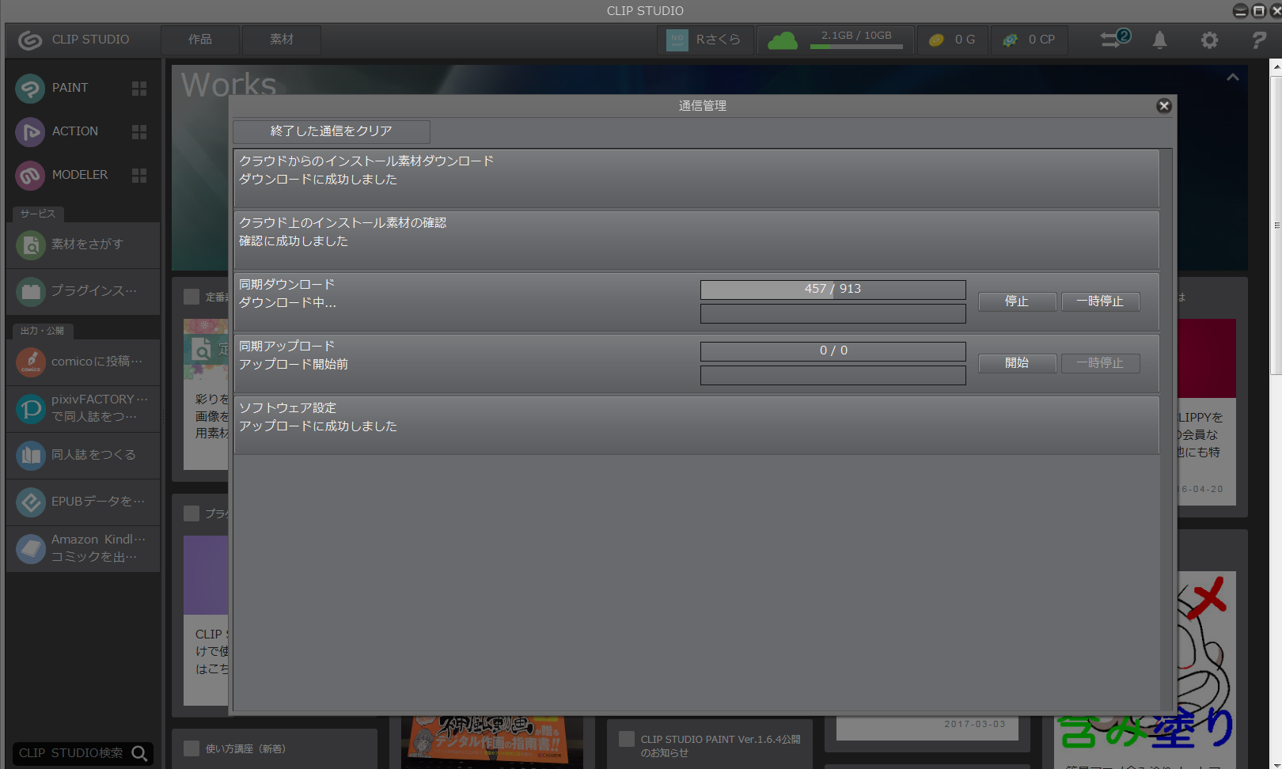This screenshot has height=769, width=1282.
Task: Click the search magnifier icon
Action: point(140,753)
